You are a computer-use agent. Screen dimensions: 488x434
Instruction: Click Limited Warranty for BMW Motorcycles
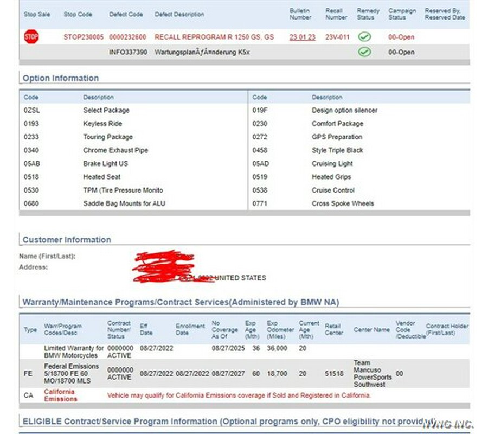pos(74,352)
